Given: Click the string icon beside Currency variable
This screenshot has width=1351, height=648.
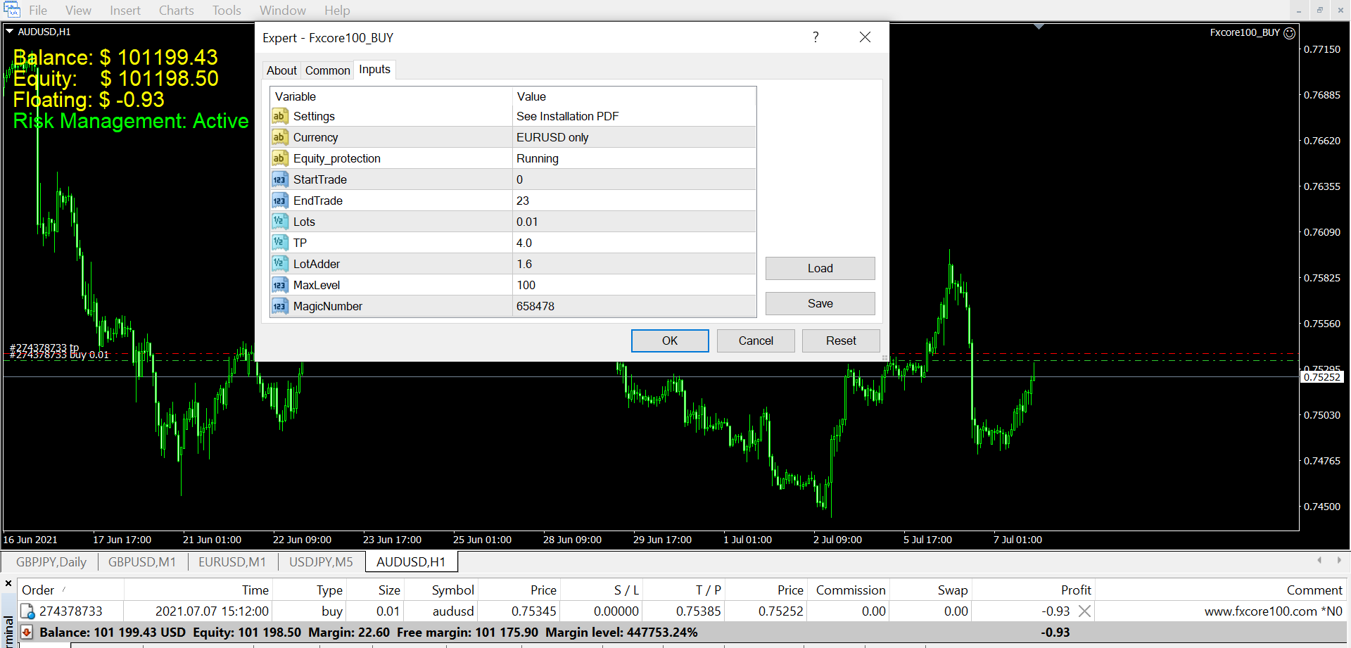Looking at the screenshot, I should click(279, 137).
